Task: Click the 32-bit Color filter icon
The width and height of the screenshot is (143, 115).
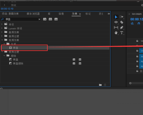Action: coord(50,19)
